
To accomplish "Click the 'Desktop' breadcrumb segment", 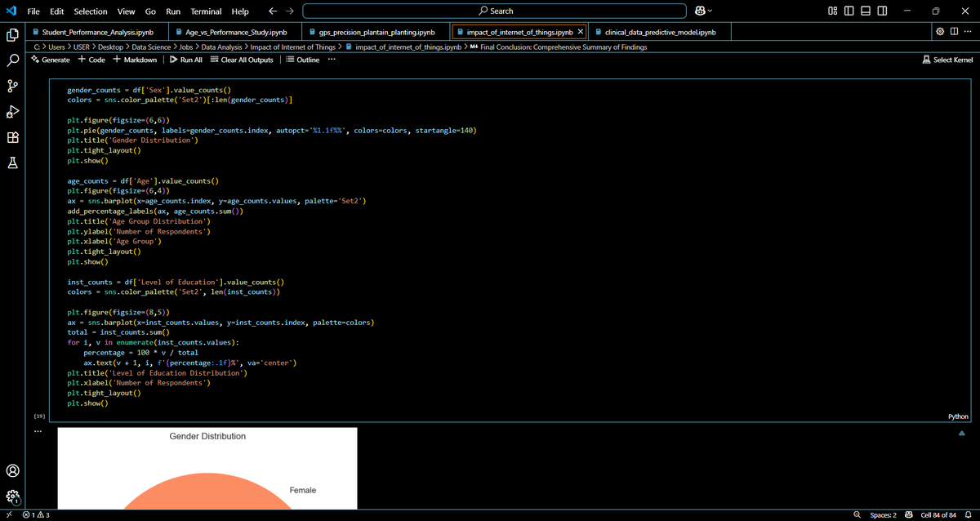I will 110,47.
